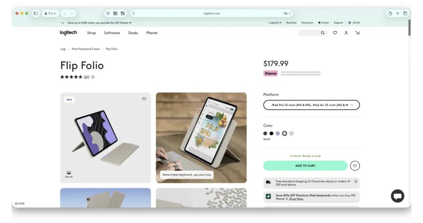Select the black color option
The height and width of the screenshot is (223, 423).
271,133
